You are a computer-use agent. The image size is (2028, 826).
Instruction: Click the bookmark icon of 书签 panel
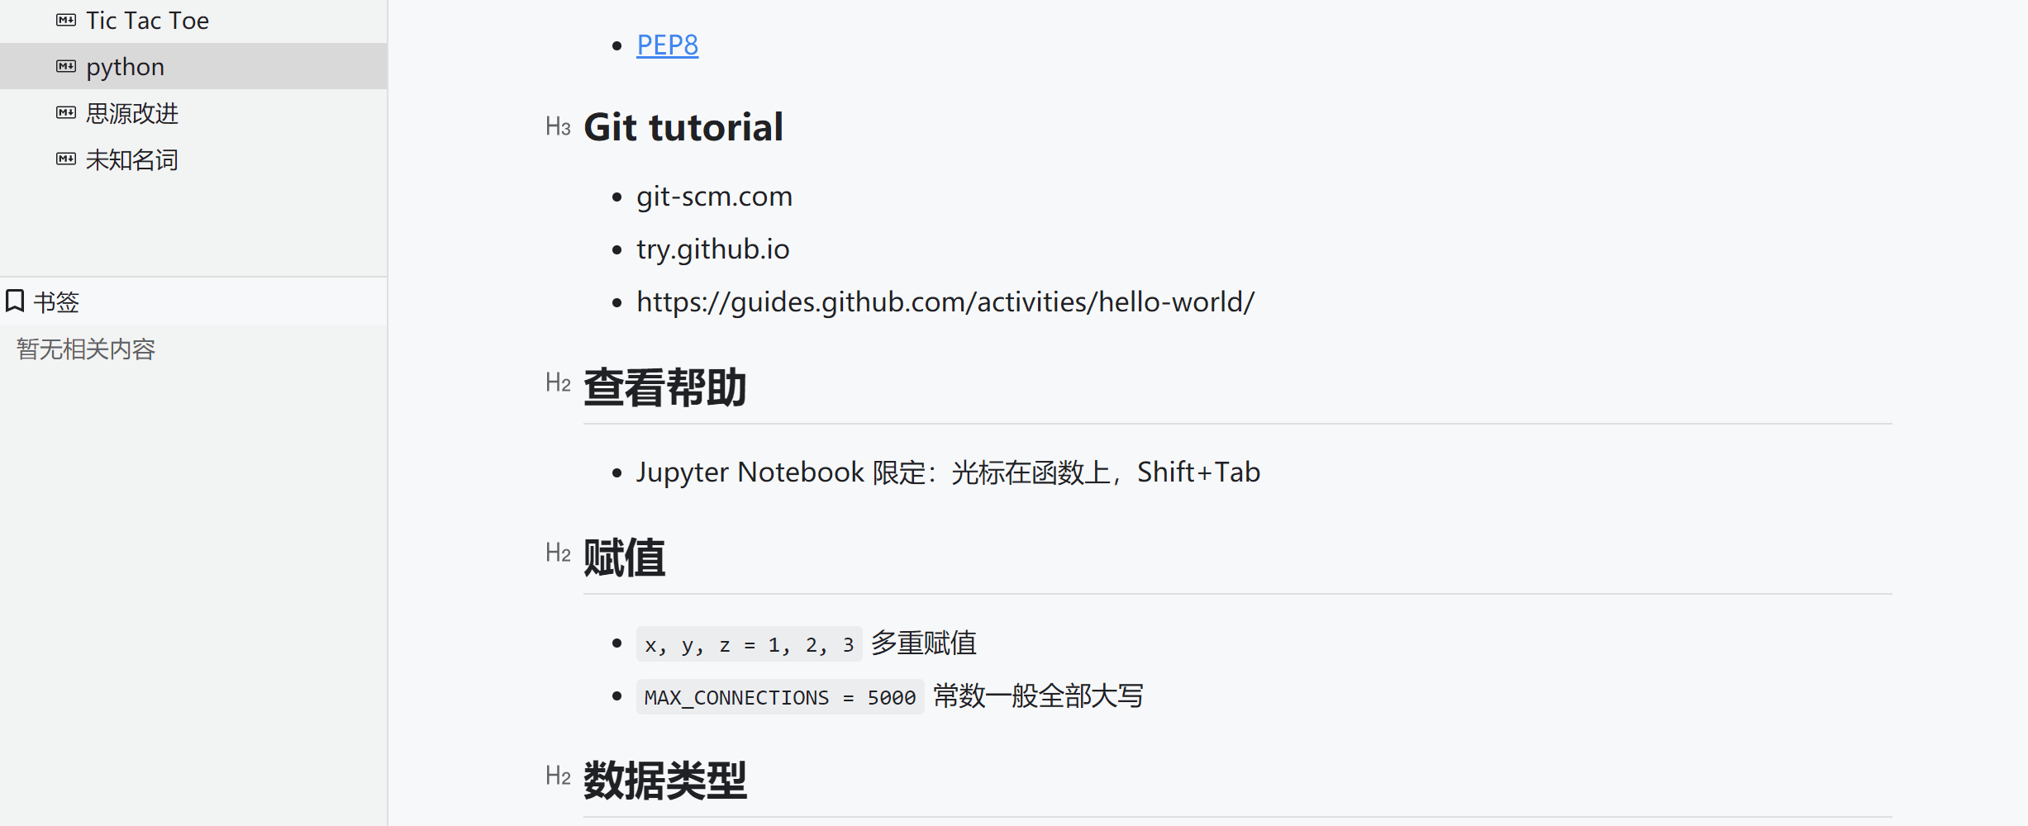pos(15,301)
